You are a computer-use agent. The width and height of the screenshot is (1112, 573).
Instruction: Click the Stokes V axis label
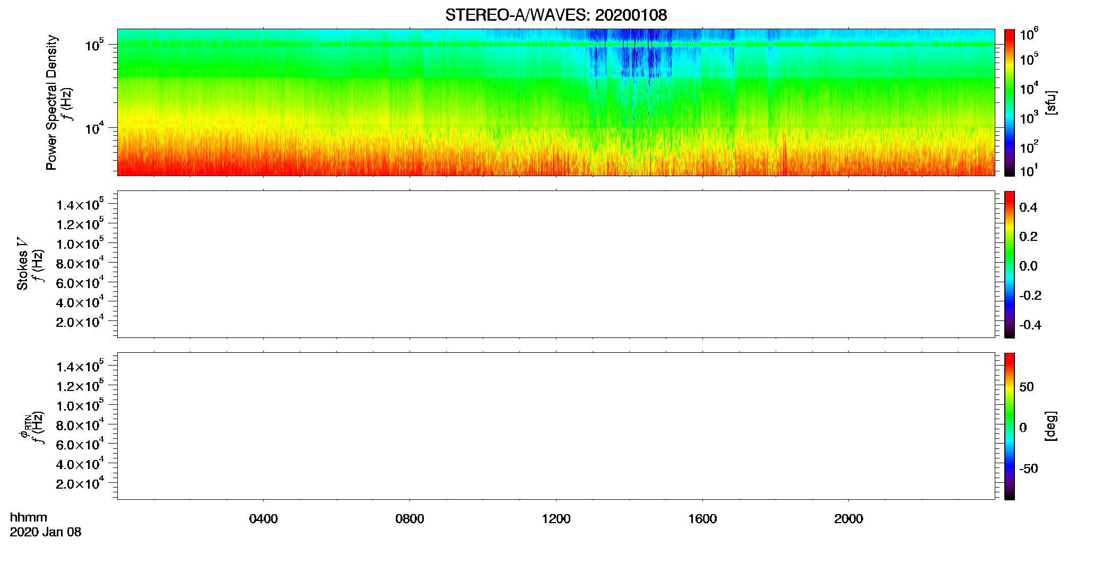pyautogui.click(x=22, y=263)
